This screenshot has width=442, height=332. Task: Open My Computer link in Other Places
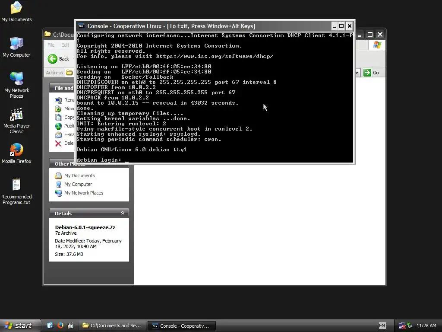pyautogui.click(x=78, y=184)
